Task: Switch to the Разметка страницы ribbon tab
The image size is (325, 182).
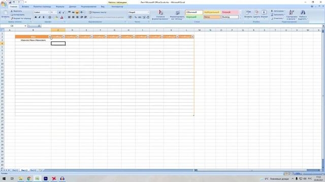Action: pyautogui.click(x=42, y=7)
